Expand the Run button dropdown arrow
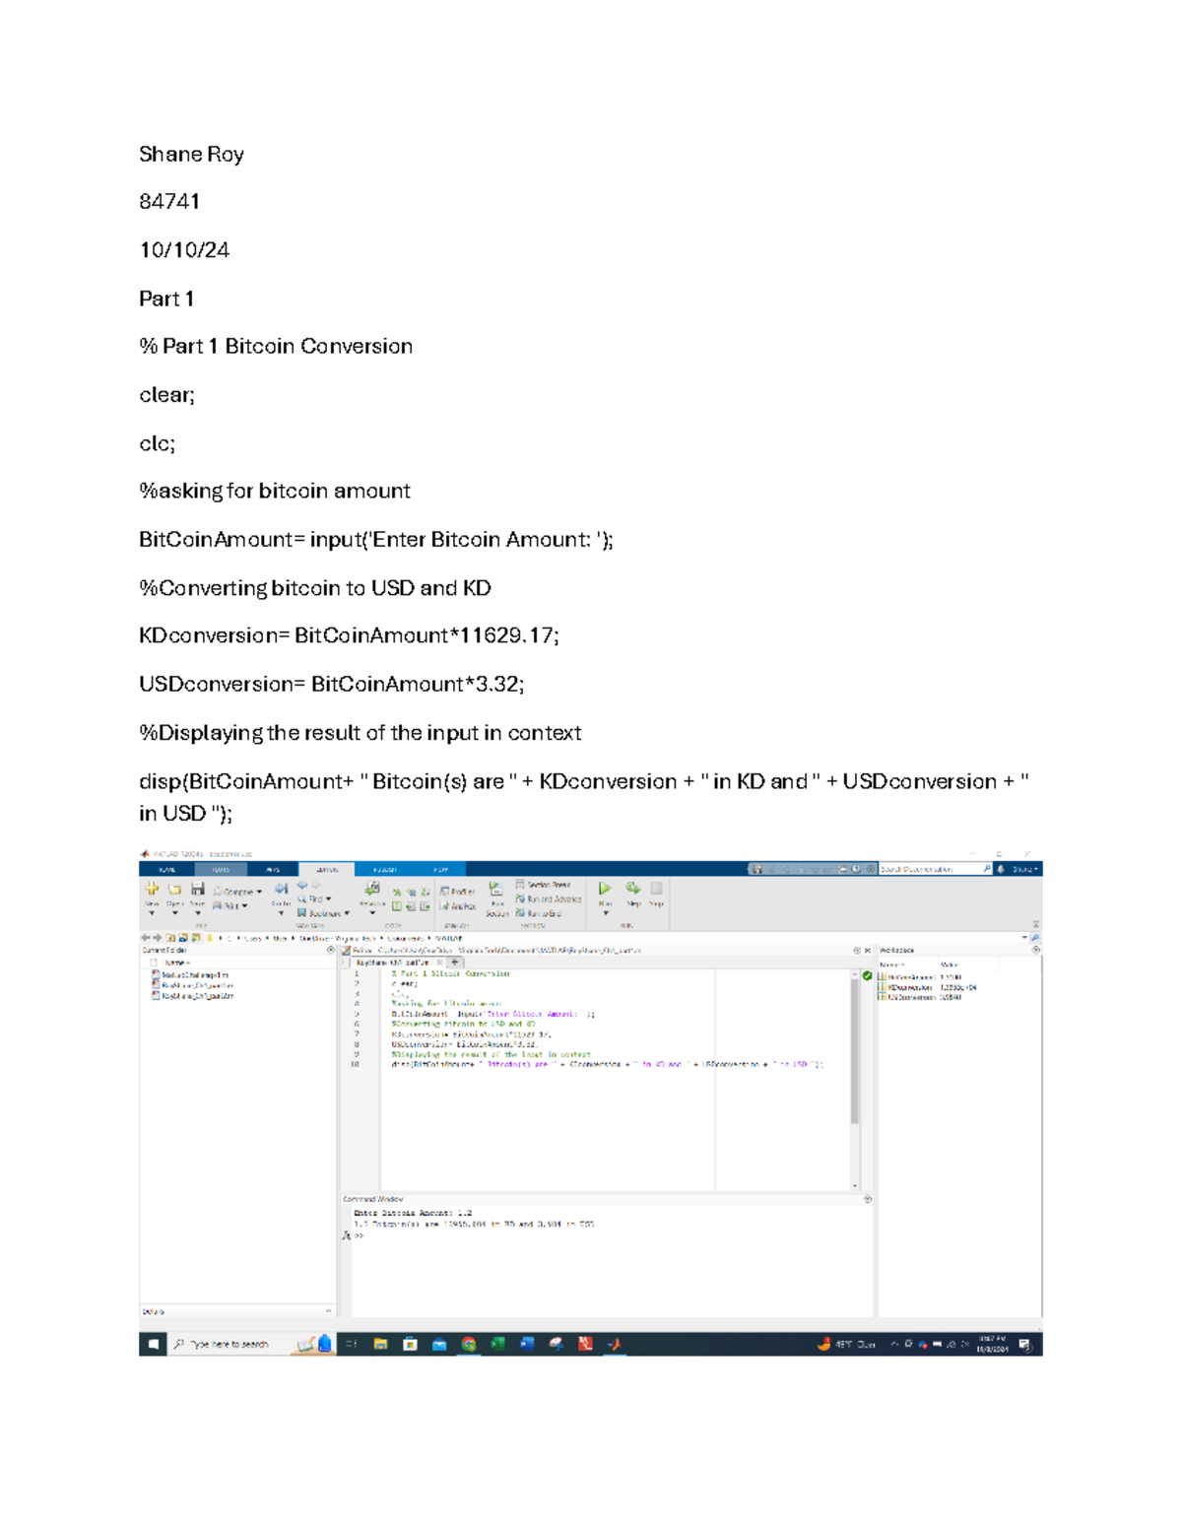Screen dimensions: 1182x1530 pyautogui.click(x=606, y=913)
